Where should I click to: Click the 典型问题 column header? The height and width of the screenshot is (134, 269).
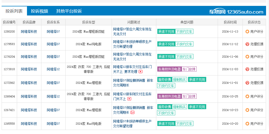coord(187,22)
